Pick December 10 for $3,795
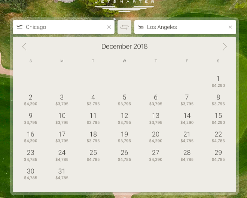Viewport: 247px width, 198px height. (62, 118)
